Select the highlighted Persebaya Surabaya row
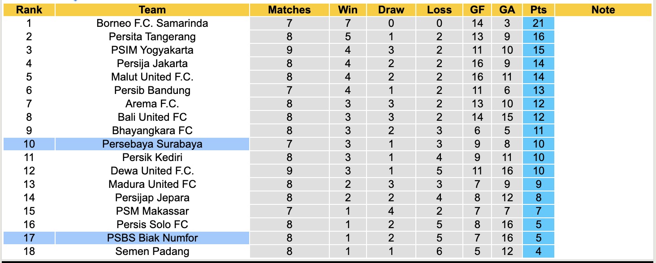Image resolution: width=656 pixels, height=263 pixels. click(x=152, y=144)
